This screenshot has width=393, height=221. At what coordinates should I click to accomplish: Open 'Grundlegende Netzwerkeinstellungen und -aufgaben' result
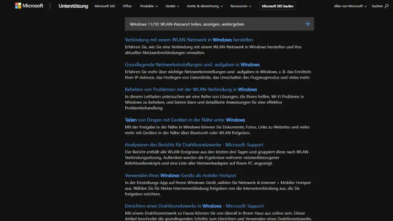tap(192, 64)
